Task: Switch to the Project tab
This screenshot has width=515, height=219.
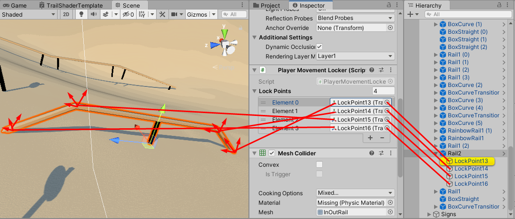Action: click(267, 6)
